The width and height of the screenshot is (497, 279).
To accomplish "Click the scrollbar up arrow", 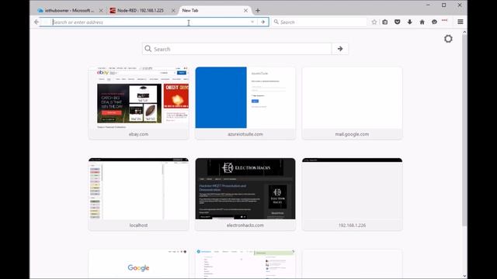I will pyautogui.click(x=464, y=33).
